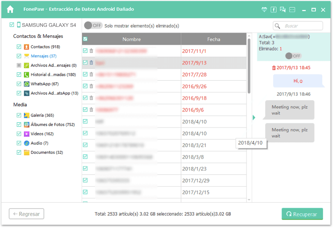Viewport: 333px width, 228px height.
Task: Toggle the Samsung Galaxy S4 device checkbox
Action: tap(12, 25)
